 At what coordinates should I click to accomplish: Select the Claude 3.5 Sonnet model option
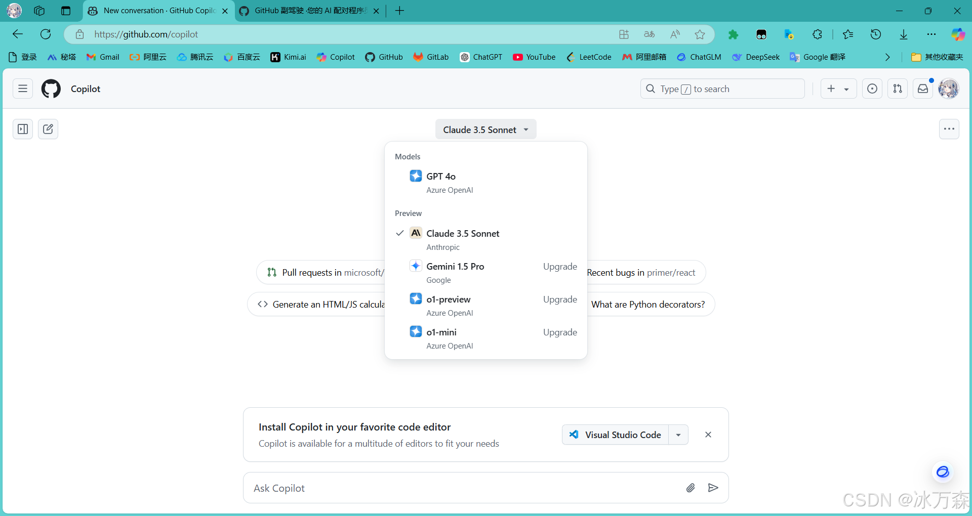[x=486, y=240]
